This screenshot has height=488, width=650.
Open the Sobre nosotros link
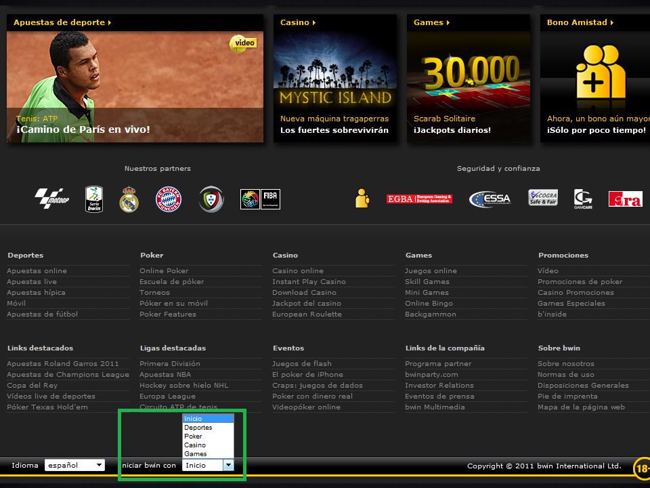pyautogui.click(x=566, y=363)
